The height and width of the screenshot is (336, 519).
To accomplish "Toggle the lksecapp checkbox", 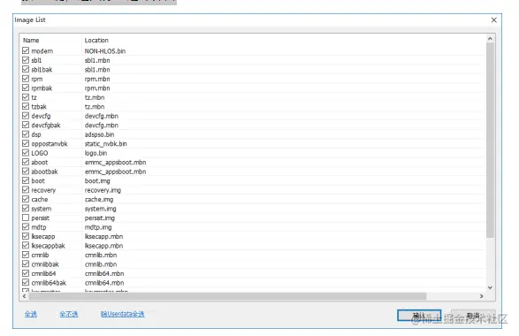I will (x=26, y=236).
